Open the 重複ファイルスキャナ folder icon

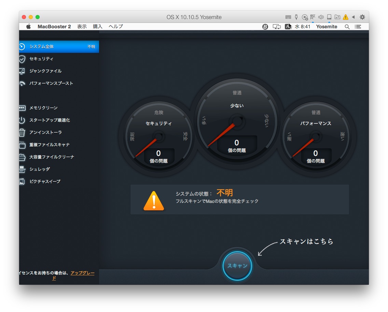tap(22, 145)
